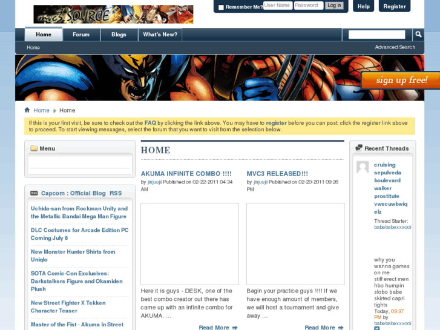Open DLC Costumes for Arcade Edition PC link
The image size is (440, 330).
(79, 234)
